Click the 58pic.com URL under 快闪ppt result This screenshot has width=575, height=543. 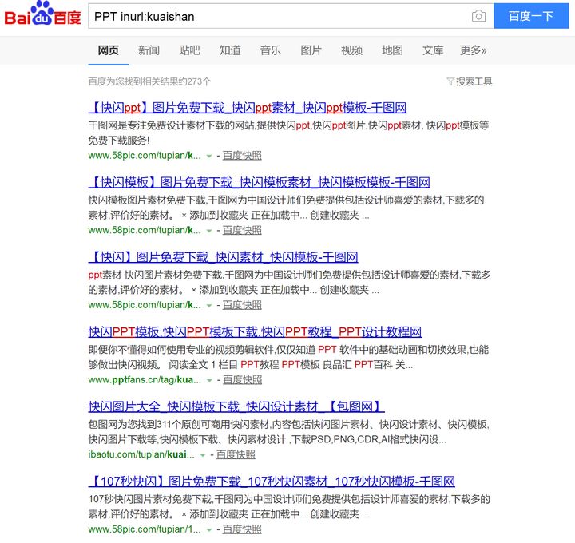coord(145,156)
